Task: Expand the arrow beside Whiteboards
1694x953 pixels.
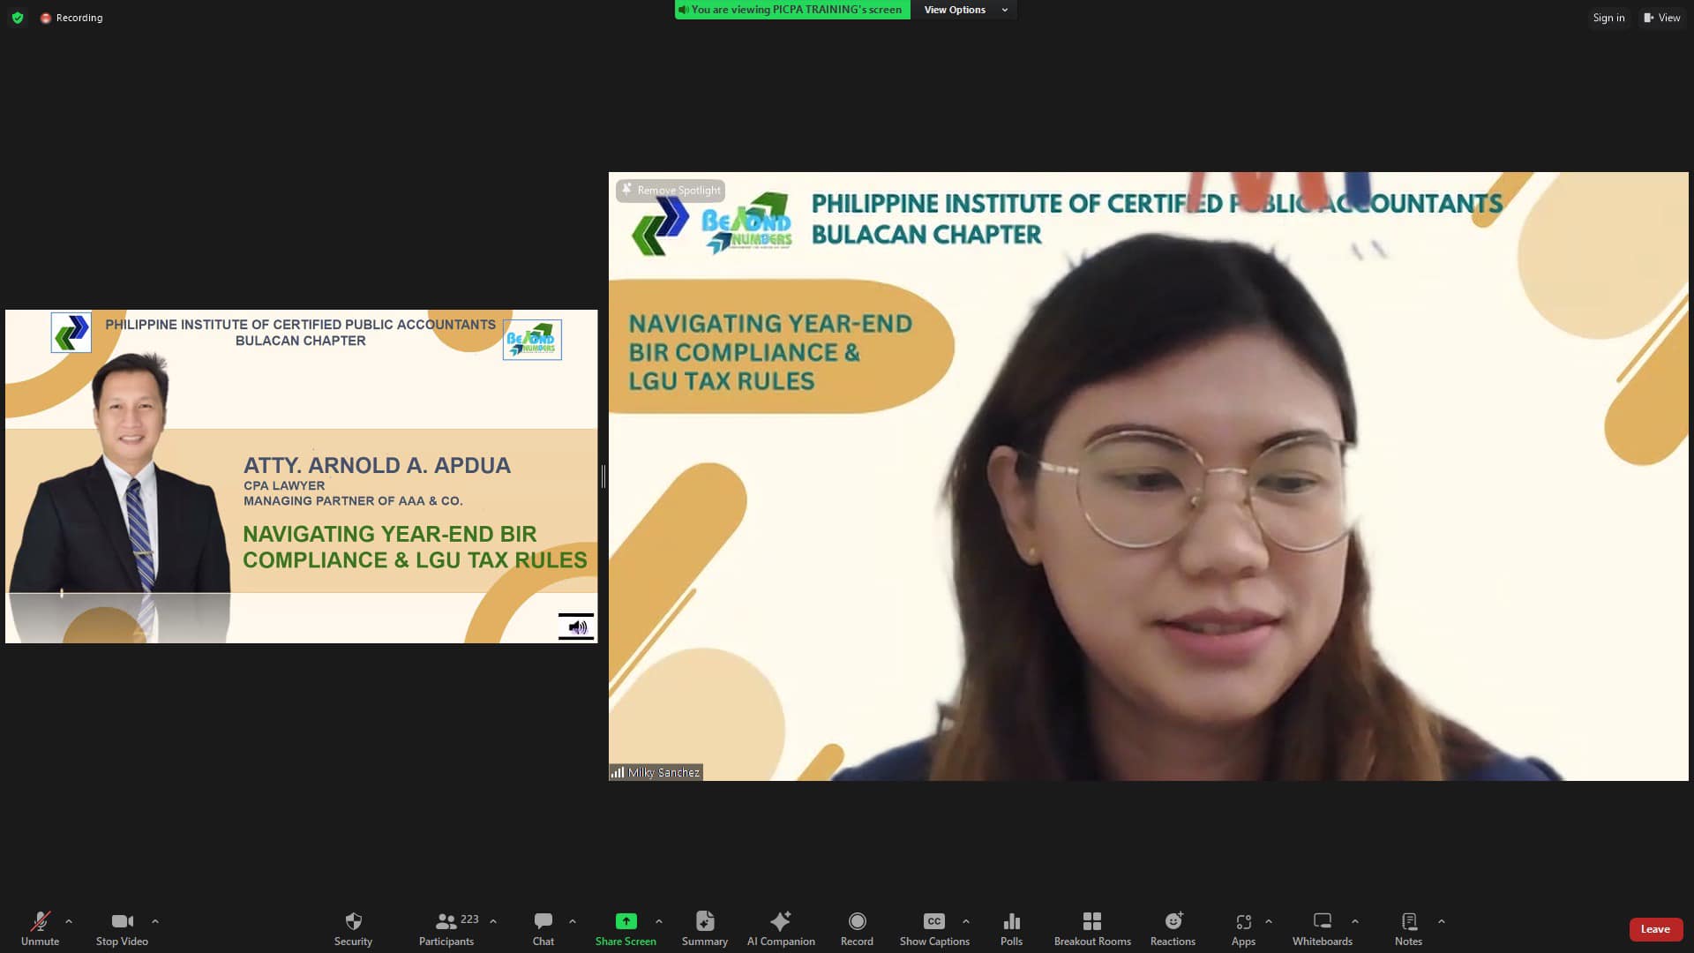Action: [x=1355, y=921]
